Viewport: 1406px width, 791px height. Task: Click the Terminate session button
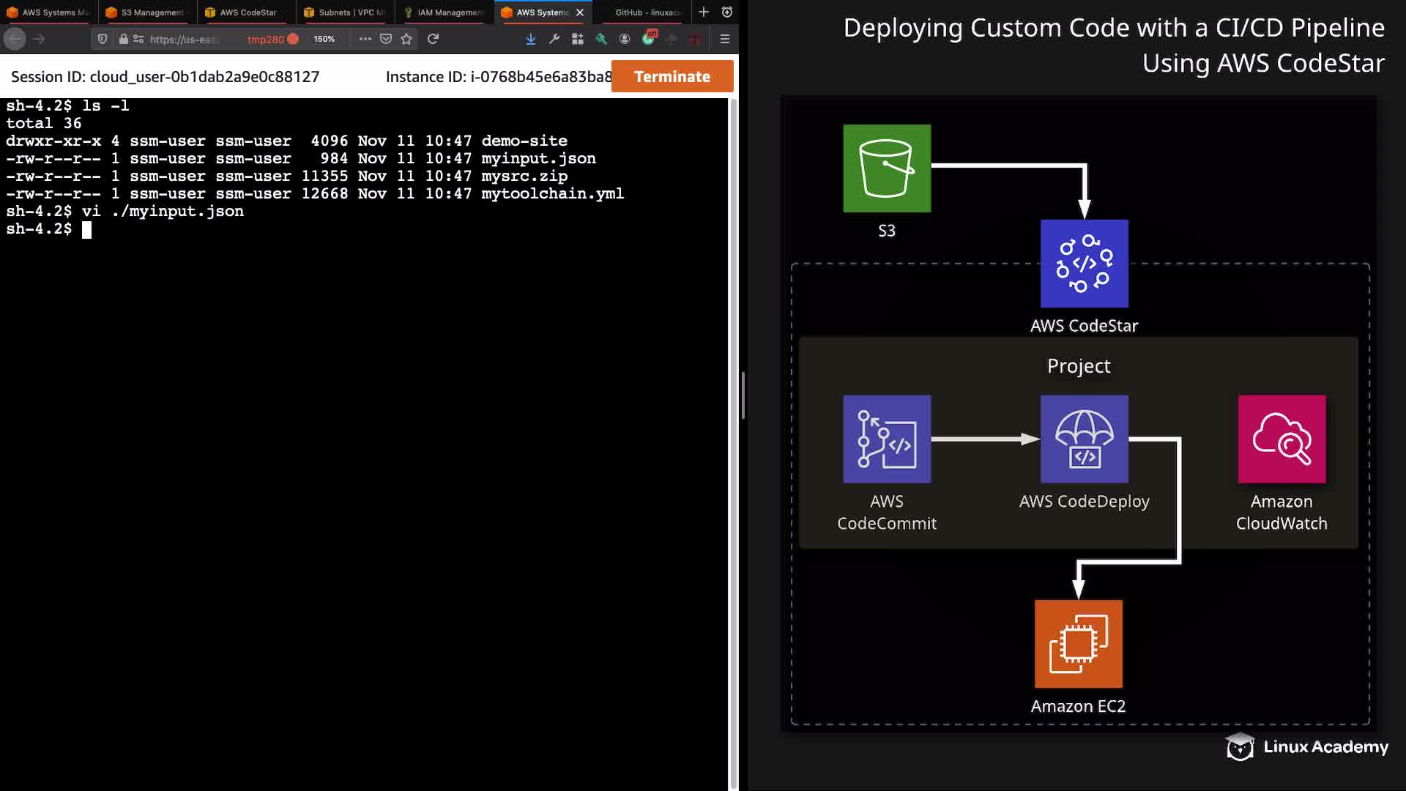pyautogui.click(x=672, y=76)
